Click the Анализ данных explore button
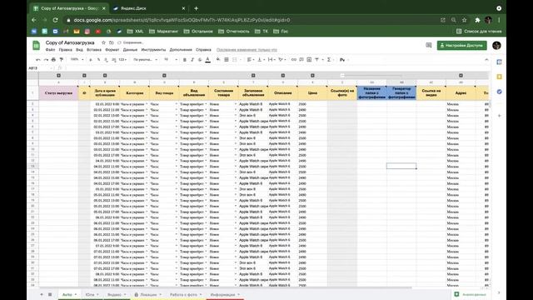Image resolution: width=533 pixels, height=300 pixels. point(471,294)
